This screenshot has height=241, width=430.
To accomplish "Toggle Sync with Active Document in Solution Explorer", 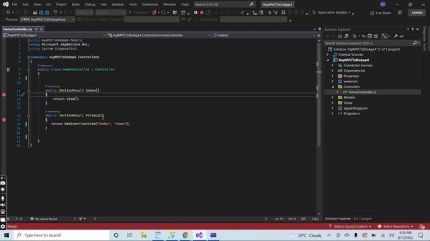I will (x=363, y=36).
